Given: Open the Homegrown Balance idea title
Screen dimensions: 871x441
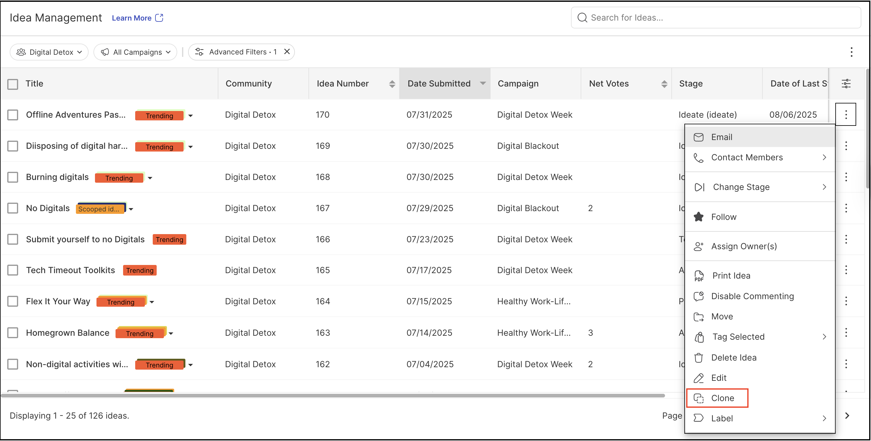Looking at the screenshot, I should pyautogui.click(x=68, y=333).
